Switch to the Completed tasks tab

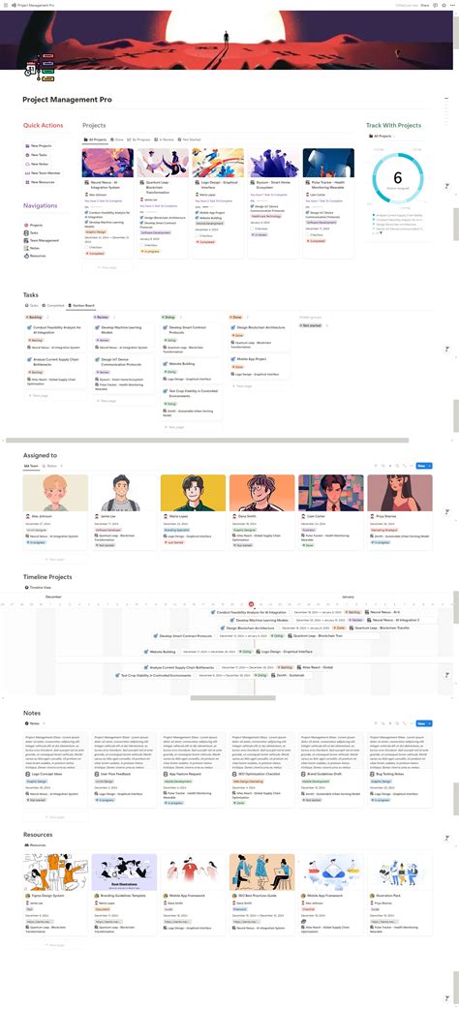point(54,305)
